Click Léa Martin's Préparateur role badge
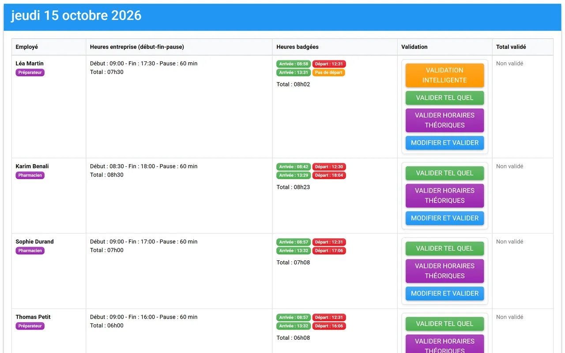This screenshot has height=353, width=565. [30, 72]
